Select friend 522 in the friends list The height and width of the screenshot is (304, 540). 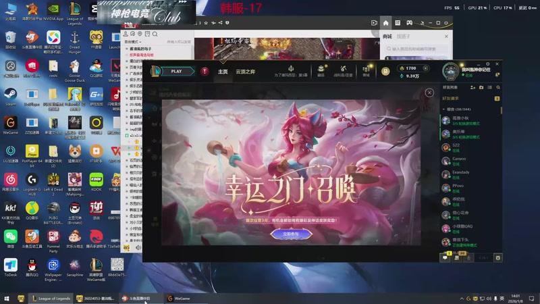(470, 147)
